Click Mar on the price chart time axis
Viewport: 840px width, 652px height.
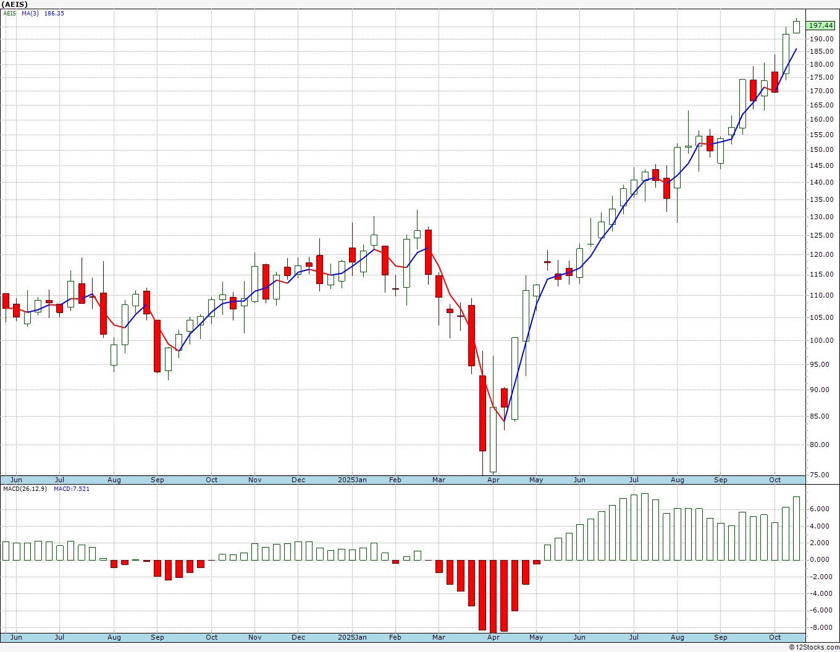(439, 480)
